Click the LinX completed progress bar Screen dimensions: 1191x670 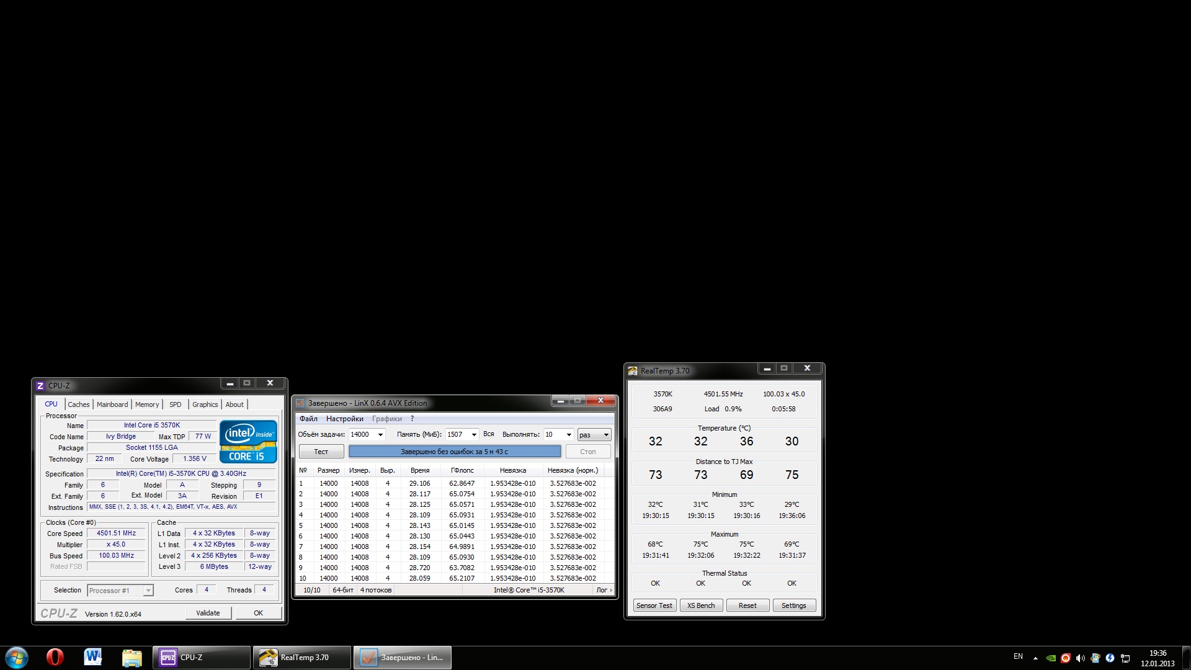(x=454, y=452)
